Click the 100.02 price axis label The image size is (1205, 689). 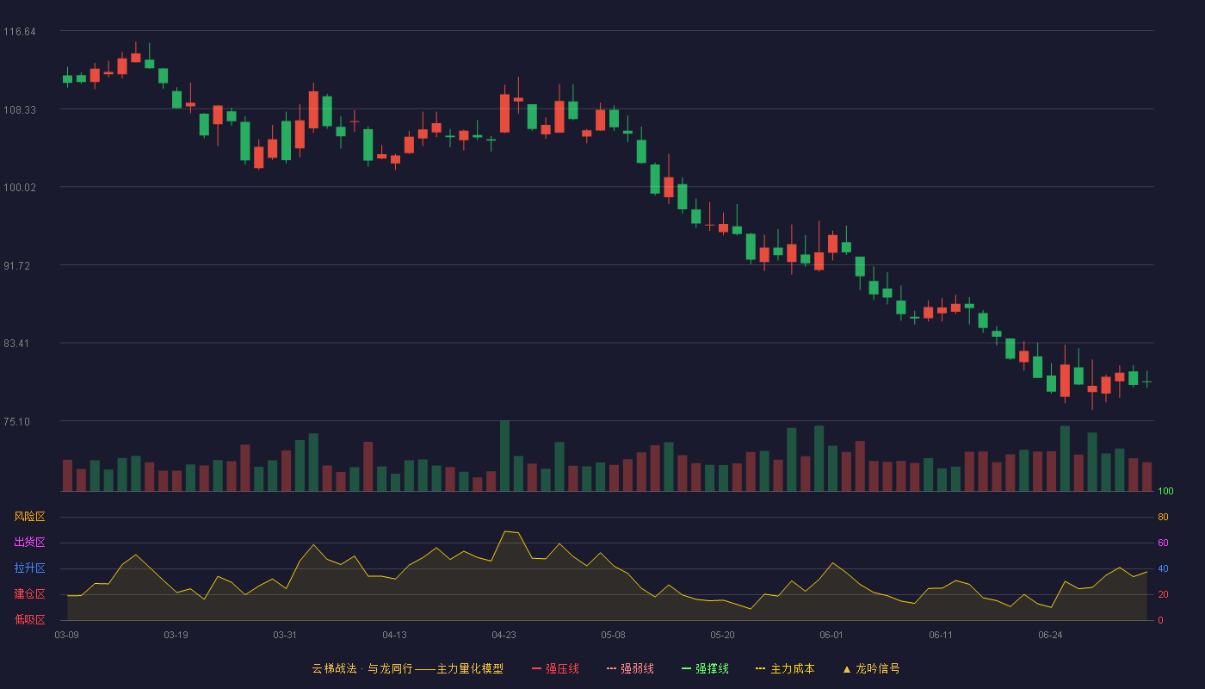point(20,188)
